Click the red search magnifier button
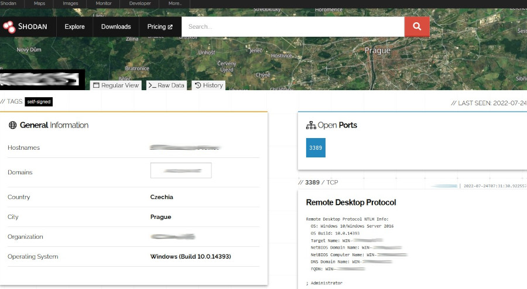 pos(417,26)
